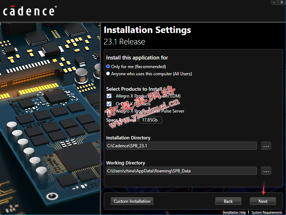Go Back to the previous step

point(228,201)
